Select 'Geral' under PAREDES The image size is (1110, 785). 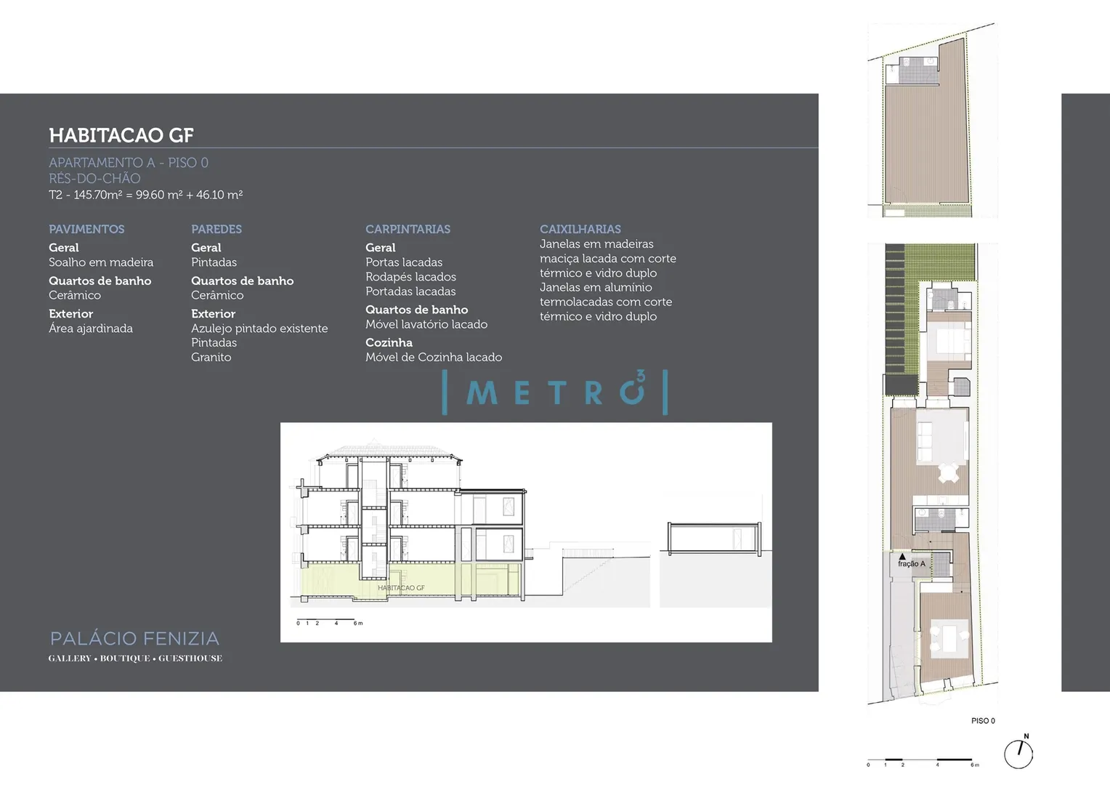pyautogui.click(x=206, y=248)
